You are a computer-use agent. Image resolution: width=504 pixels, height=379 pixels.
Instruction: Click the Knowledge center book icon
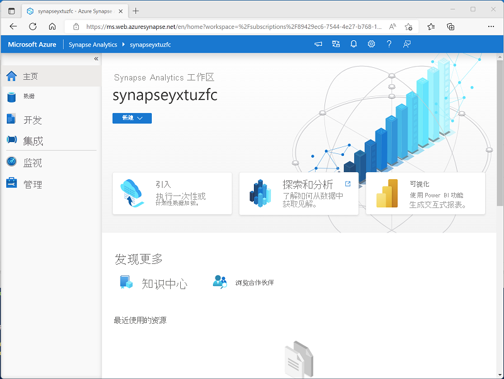(x=126, y=282)
